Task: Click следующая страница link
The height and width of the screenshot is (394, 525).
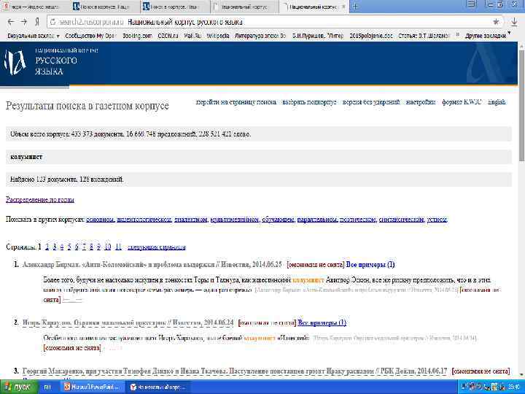Action: tap(156, 247)
